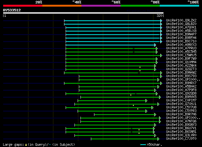Click the cyan 50char scale bar in the footer
The width and height of the screenshot is (202, 147).
143,144
